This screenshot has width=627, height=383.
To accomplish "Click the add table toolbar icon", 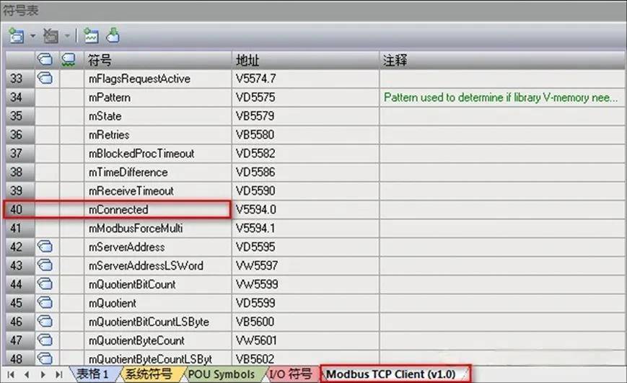I will (17, 36).
